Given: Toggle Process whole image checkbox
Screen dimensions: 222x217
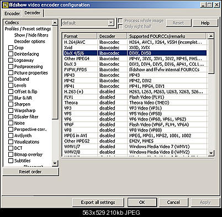Looking at the screenshot, I should point(120,20).
